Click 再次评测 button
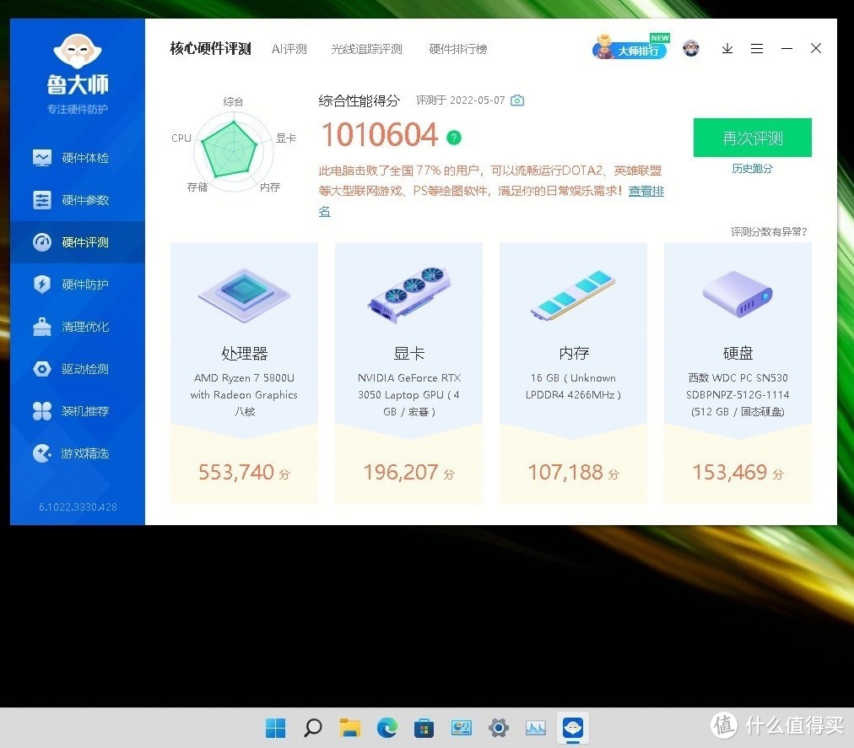This screenshot has width=854, height=748. (752, 138)
